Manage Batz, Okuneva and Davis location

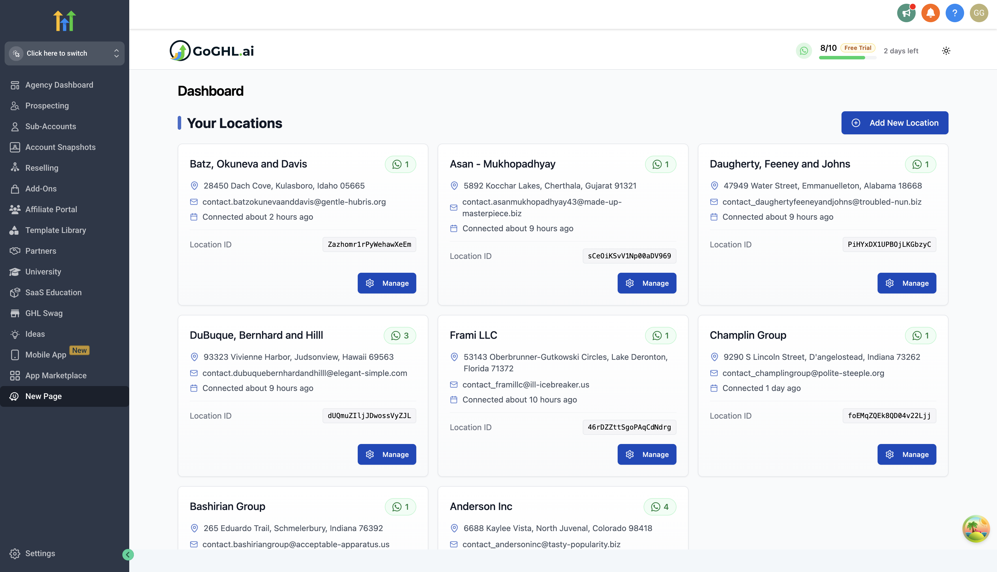point(387,283)
